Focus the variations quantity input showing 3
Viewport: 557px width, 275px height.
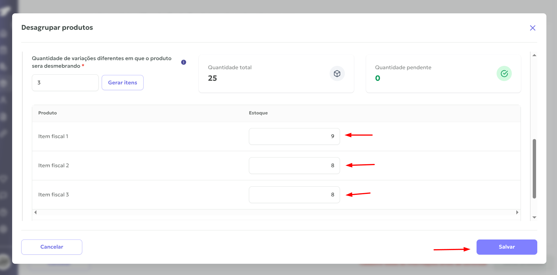tap(65, 83)
